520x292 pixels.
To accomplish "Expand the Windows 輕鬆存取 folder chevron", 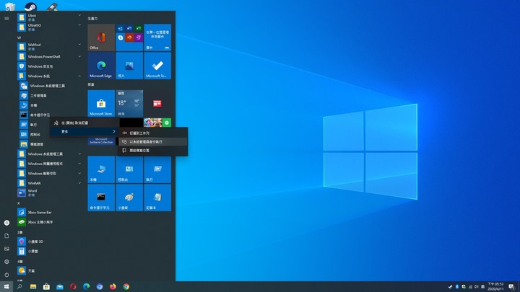I will coord(79,173).
